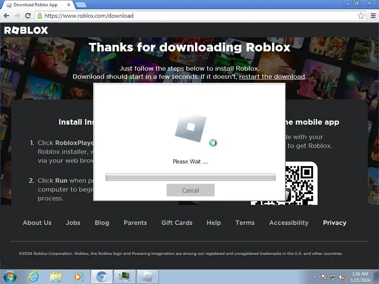
Task: Click the browser back arrow
Action: tap(7, 16)
